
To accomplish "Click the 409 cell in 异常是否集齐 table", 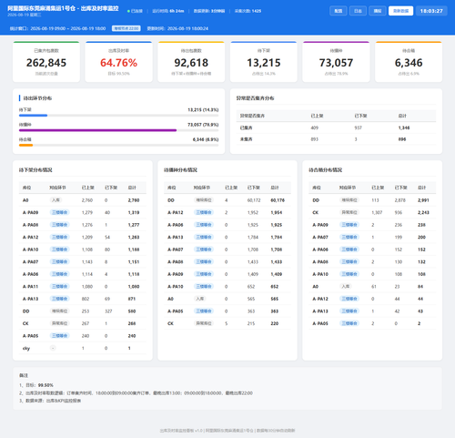I will (315, 127).
